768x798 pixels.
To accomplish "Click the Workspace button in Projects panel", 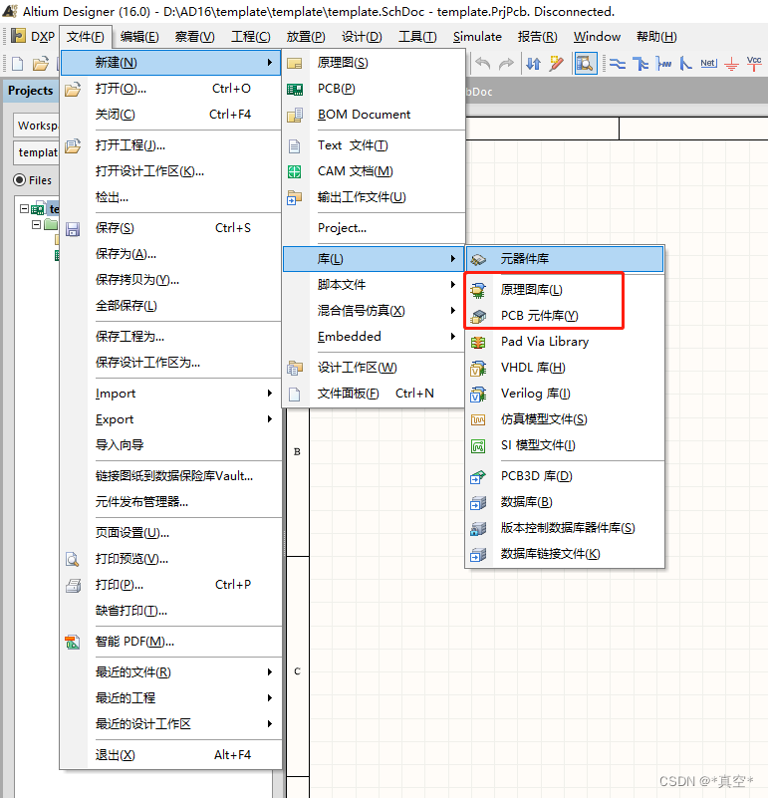I will [x=37, y=126].
